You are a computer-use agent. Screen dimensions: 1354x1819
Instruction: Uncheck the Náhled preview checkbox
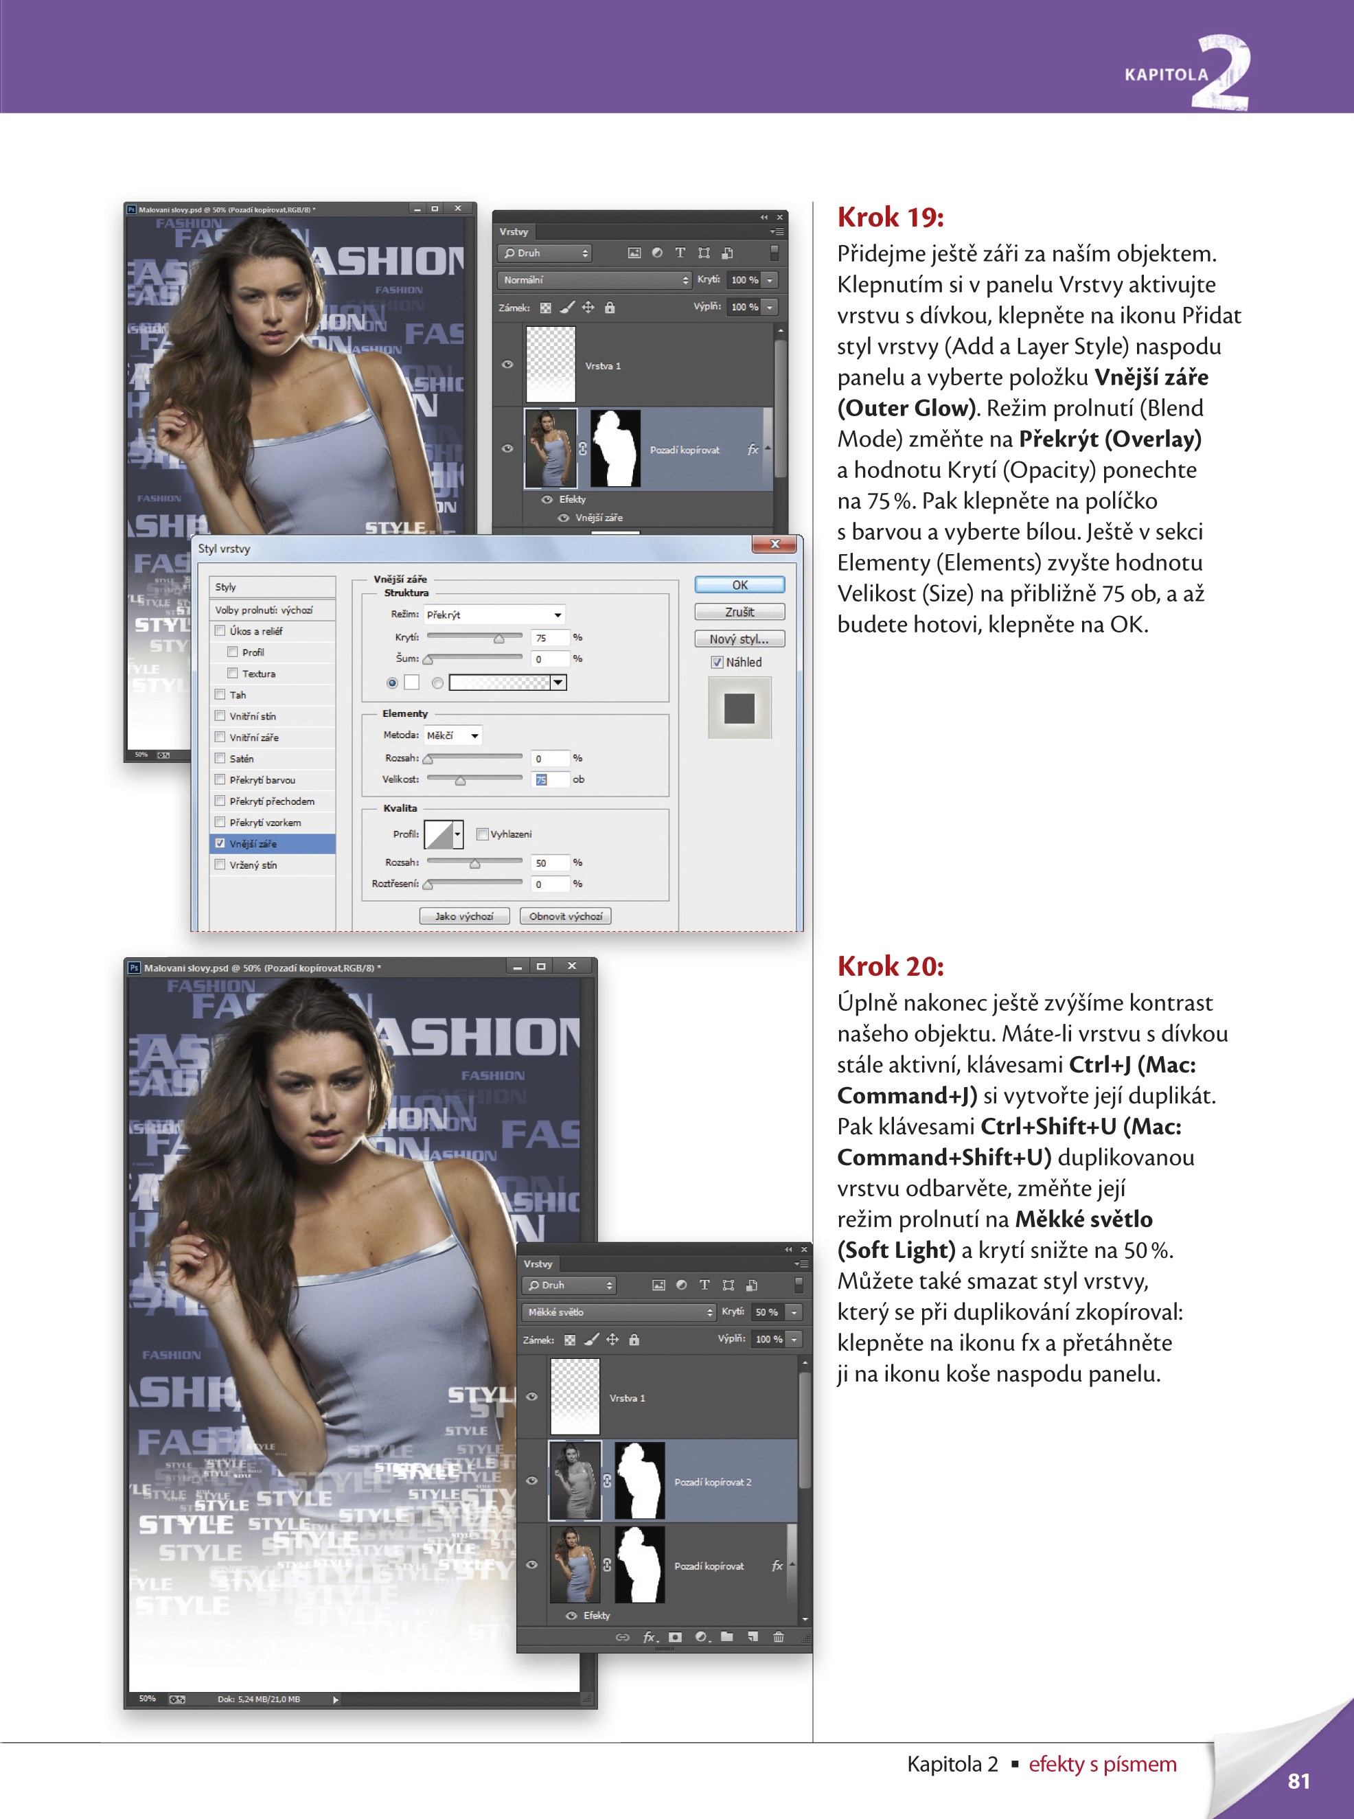[717, 663]
